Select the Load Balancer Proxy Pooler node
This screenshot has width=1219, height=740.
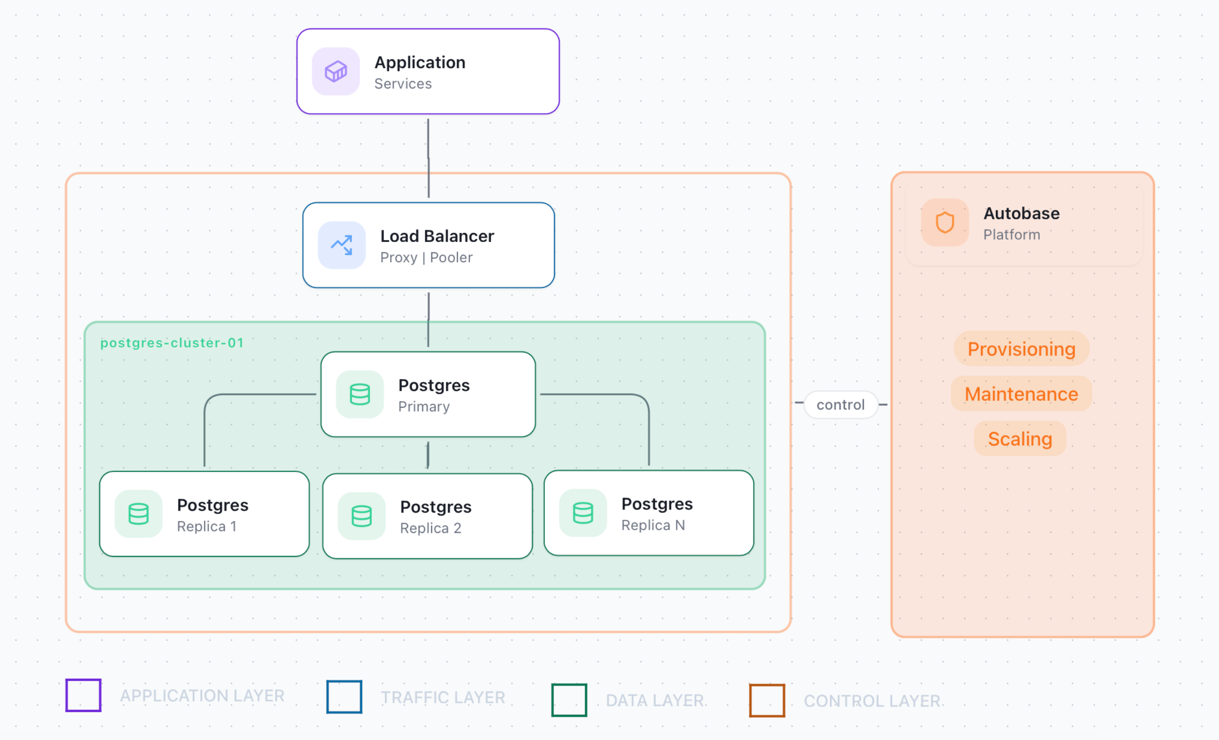click(x=428, y=245)
